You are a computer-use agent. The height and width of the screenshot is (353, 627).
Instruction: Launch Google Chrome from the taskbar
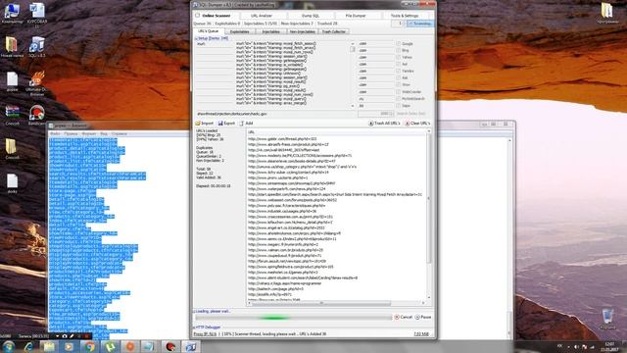pyautogui.click(x=89, y=346)
